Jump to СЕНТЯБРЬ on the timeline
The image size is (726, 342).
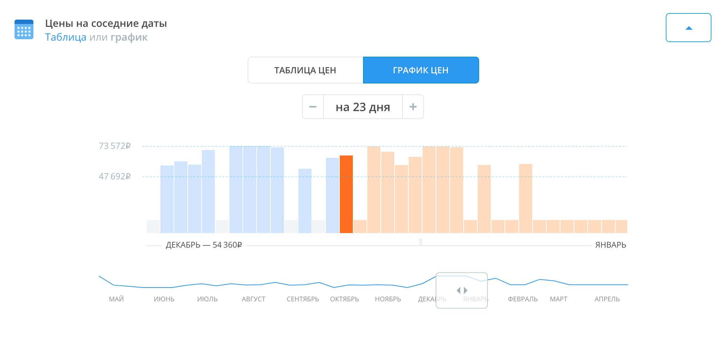pos(303,299)
